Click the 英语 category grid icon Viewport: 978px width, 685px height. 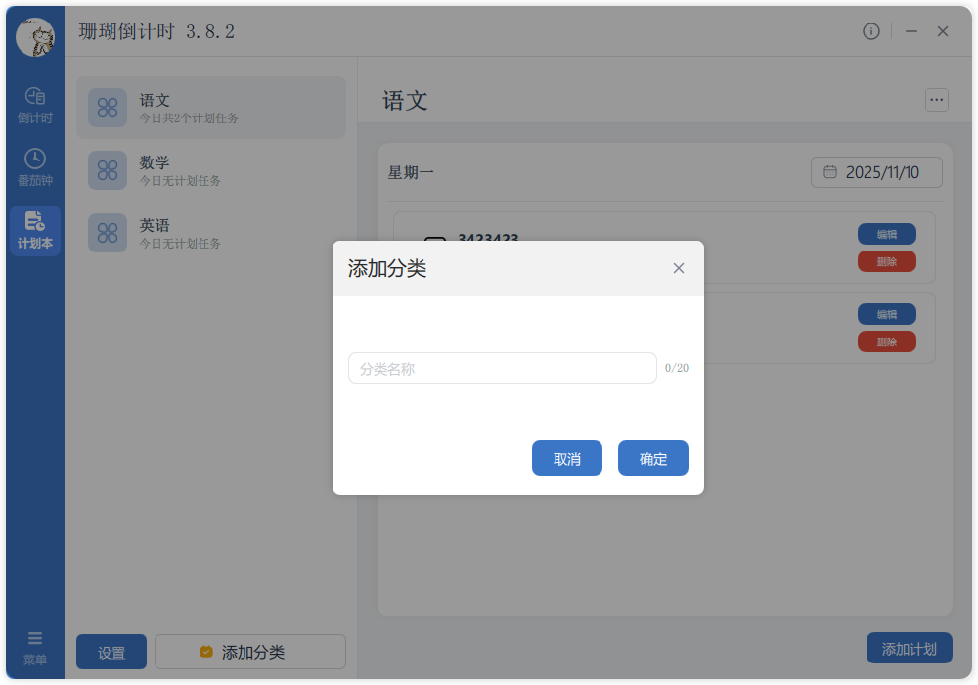coord(108,233)
